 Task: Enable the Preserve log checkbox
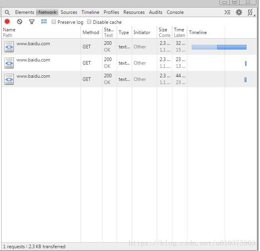tap(54, 22)
